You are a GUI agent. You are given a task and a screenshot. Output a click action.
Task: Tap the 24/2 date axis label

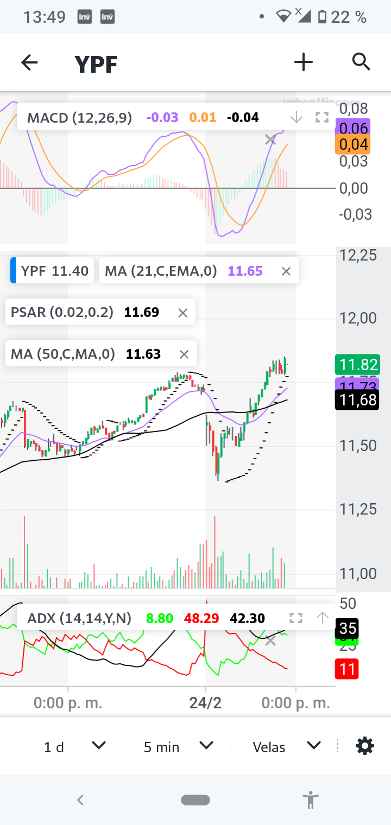click(205, 703)
